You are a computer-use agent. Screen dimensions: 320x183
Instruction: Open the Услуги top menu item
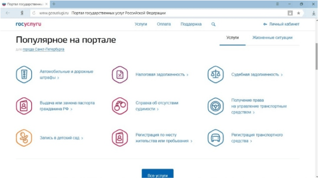click(141, 24)
